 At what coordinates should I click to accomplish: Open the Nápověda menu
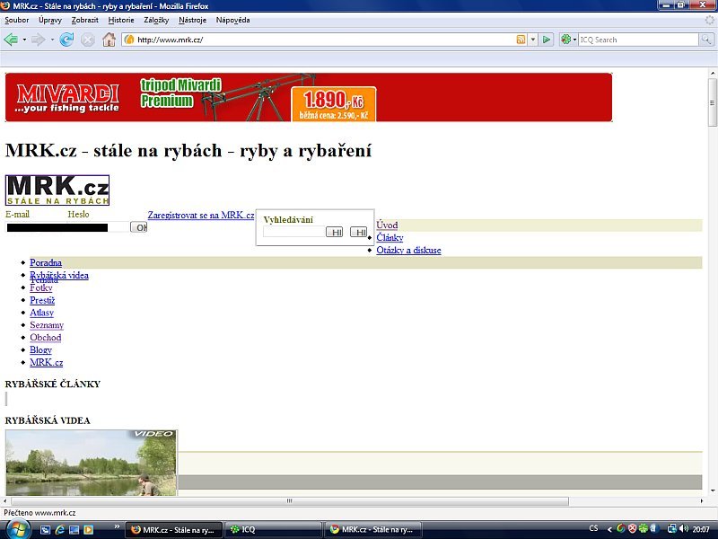click(x=232, y=20)
